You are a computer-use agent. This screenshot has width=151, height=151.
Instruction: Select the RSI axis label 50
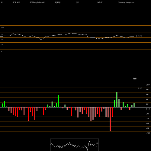pos(2,40)
